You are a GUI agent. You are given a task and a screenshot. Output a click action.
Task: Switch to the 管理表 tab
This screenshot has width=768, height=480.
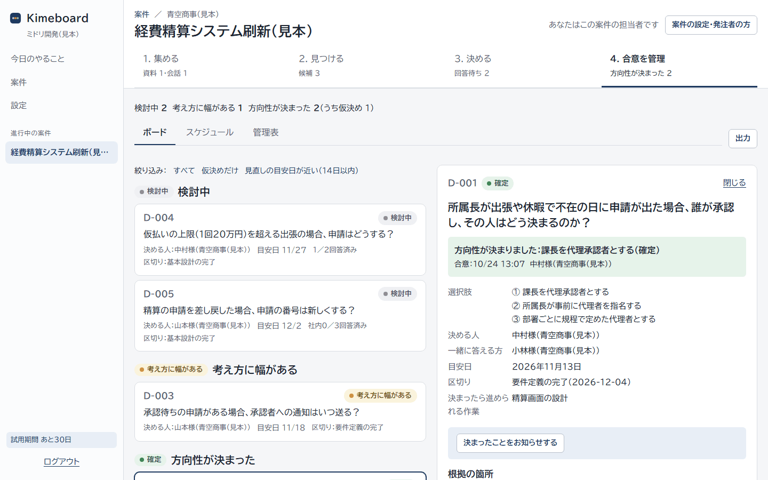coord(266,133)
